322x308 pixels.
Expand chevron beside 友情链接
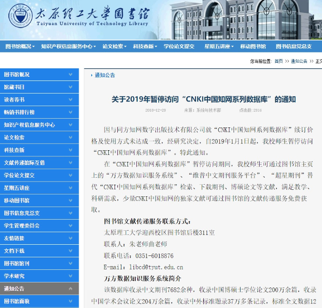pos(70,238)
